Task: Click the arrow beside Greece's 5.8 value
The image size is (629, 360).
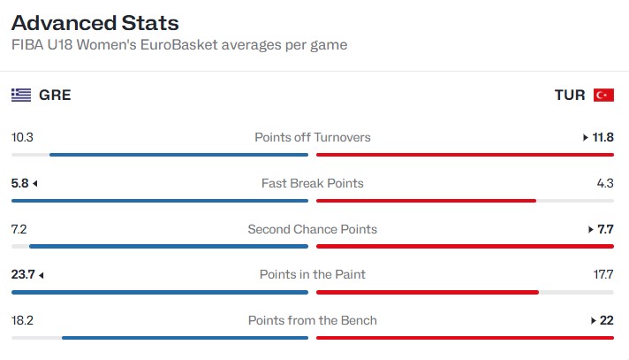Action: (x=35, y=184)
